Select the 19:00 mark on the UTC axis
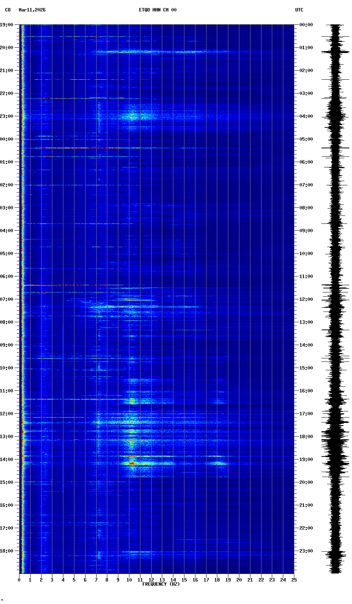This screenshot has height=604, width=352. tap(306, 459)
